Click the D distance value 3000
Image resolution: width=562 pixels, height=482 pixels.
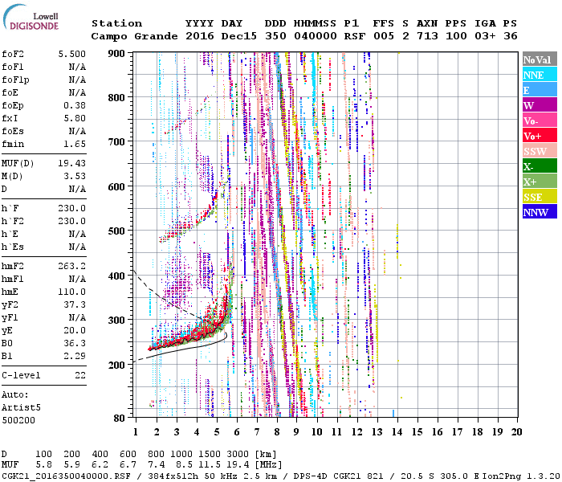[238, 455]
